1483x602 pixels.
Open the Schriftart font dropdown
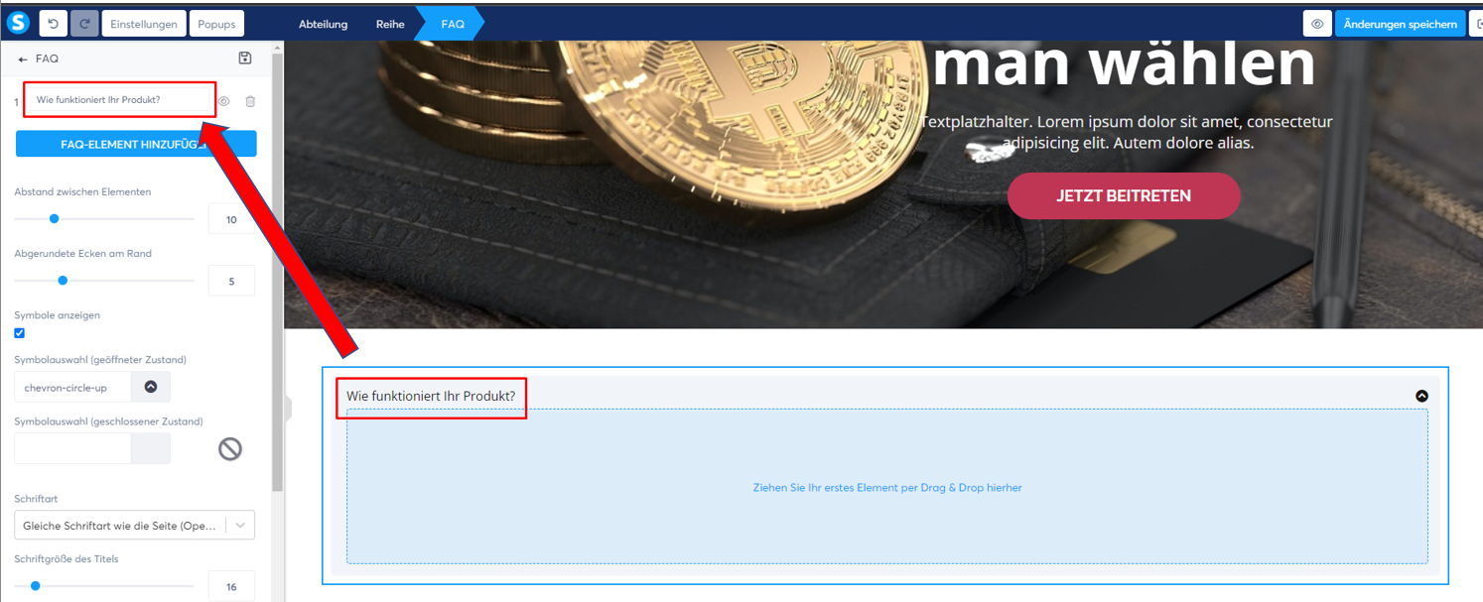tap(134, 526)
